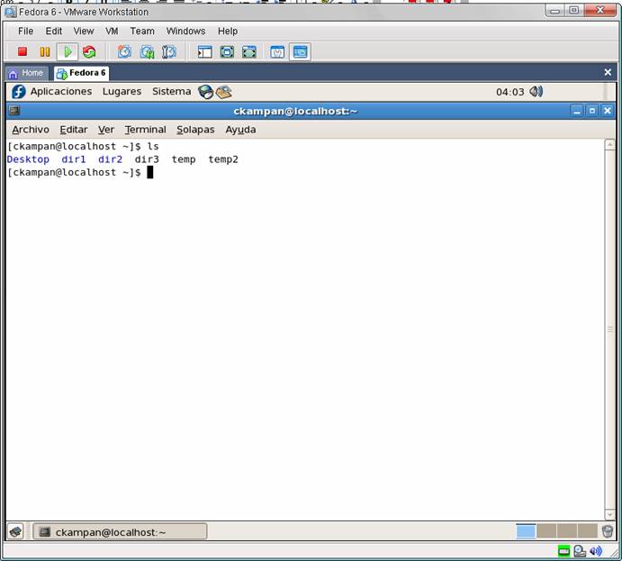
Task: Maximize the terminal window
Action: pyautogui.click(x=592, y=111)
